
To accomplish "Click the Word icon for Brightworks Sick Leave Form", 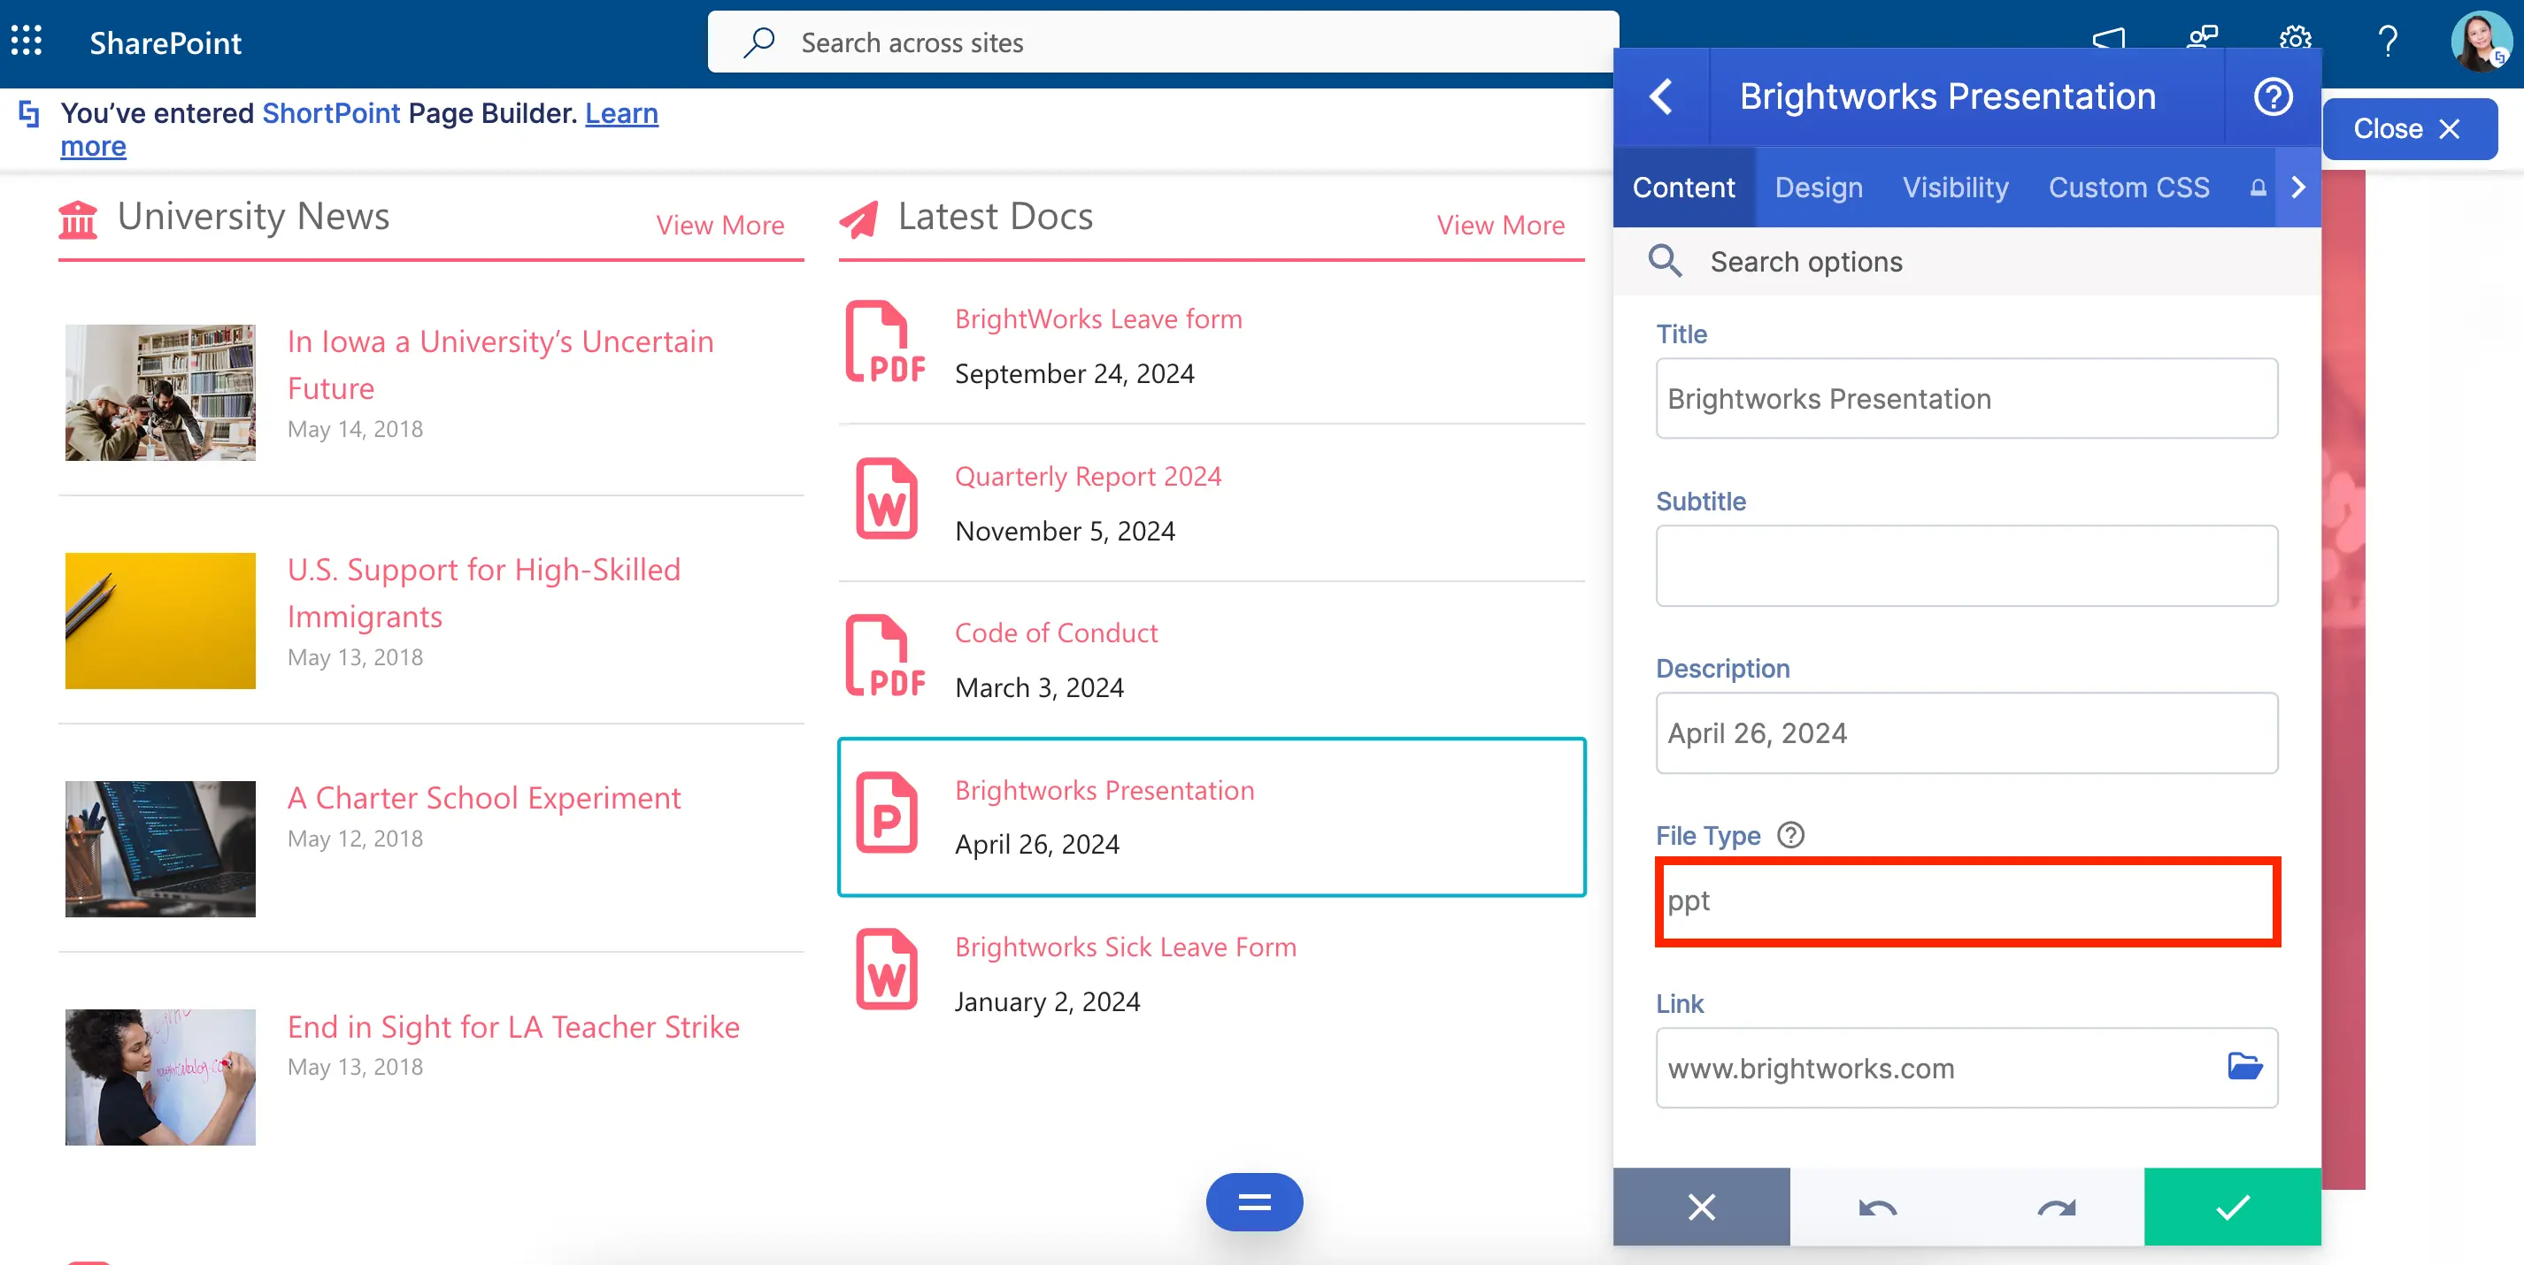I will click(887, 970).
